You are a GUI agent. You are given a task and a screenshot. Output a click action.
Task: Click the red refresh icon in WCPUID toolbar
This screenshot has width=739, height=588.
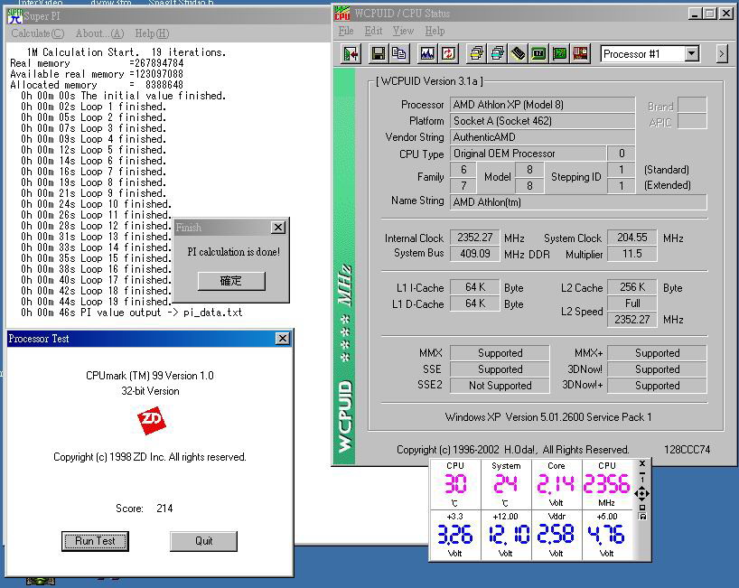click(x=448, y=54)
